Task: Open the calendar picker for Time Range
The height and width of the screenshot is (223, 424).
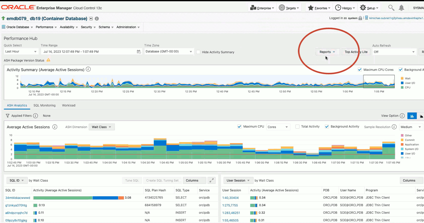Action: tap(139, 52)
